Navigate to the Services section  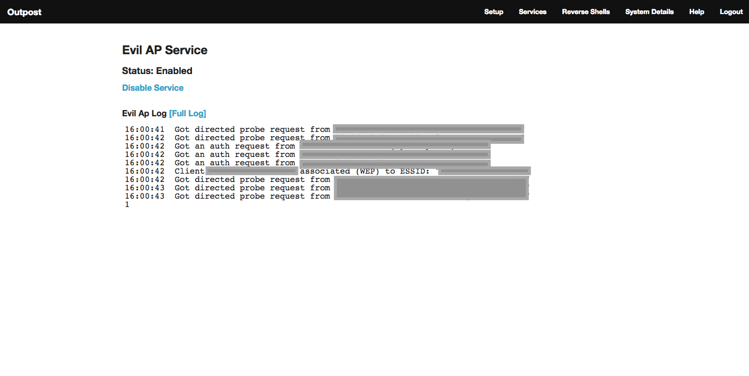[x=532, y=11]
